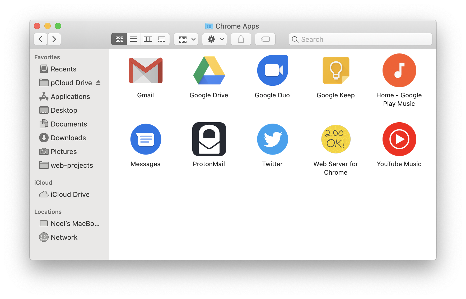Click the Share toolbar button

[x=241, y=39]
